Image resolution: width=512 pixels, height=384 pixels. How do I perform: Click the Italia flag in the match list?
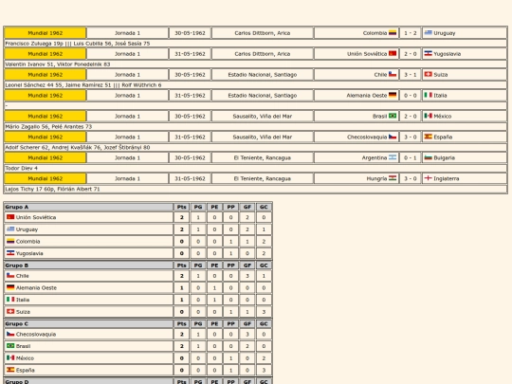[x=428, y=95]
